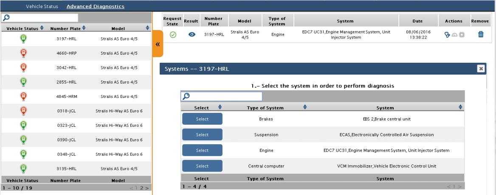The image size is (496, 195).
Task: Click green status icon for 3197-HRL
Action: [23, 39]
